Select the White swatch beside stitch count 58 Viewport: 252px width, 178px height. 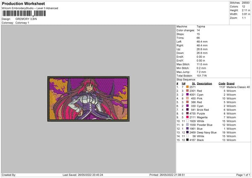click(187, 136)
